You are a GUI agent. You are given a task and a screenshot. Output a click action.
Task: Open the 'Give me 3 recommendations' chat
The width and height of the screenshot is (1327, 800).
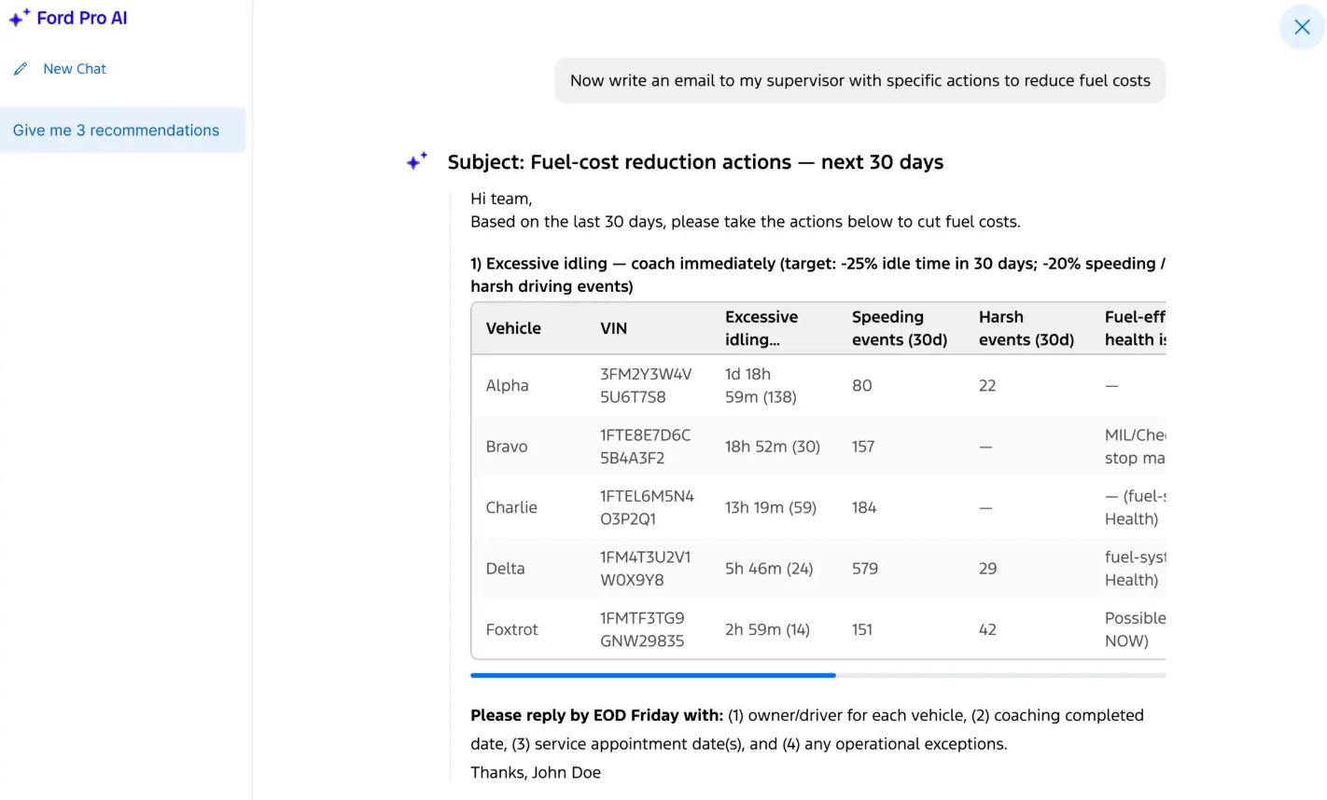point(117,131)
